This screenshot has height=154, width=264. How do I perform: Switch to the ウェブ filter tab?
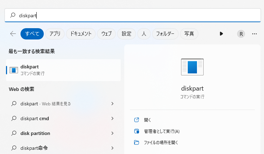(x=106, y=34)
